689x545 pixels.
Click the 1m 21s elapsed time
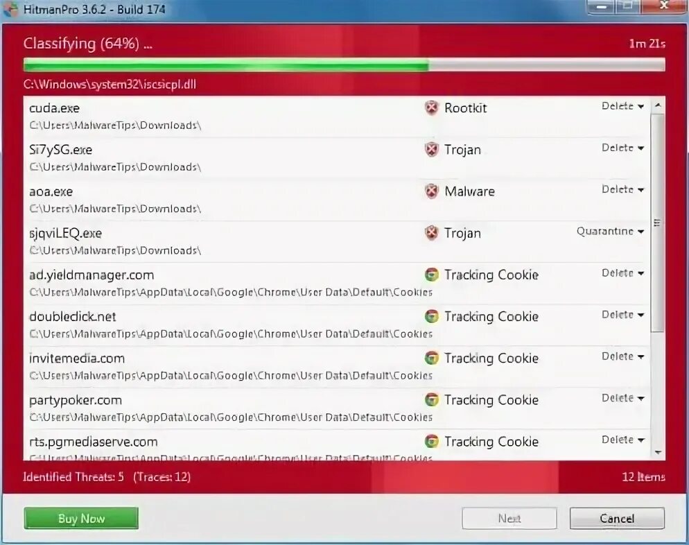[x=647, y=44]
